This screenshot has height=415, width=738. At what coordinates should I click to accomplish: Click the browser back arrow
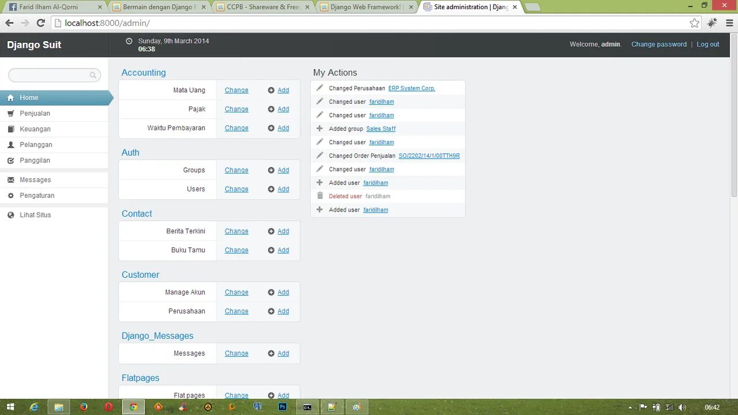[9, 23]
